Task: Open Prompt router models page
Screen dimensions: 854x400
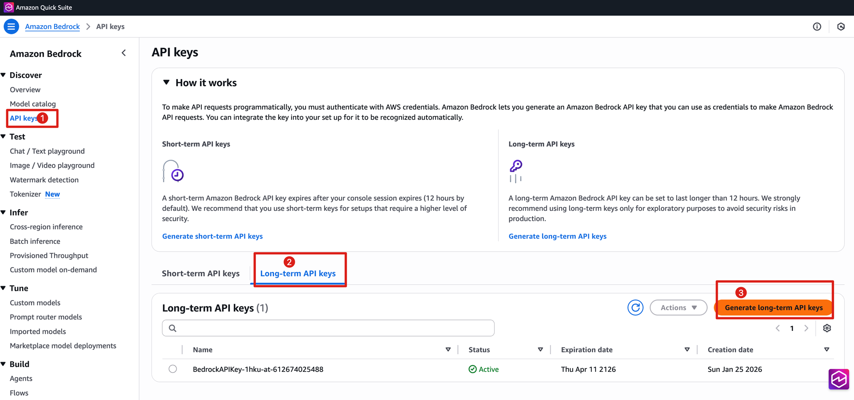Action: 46,317
